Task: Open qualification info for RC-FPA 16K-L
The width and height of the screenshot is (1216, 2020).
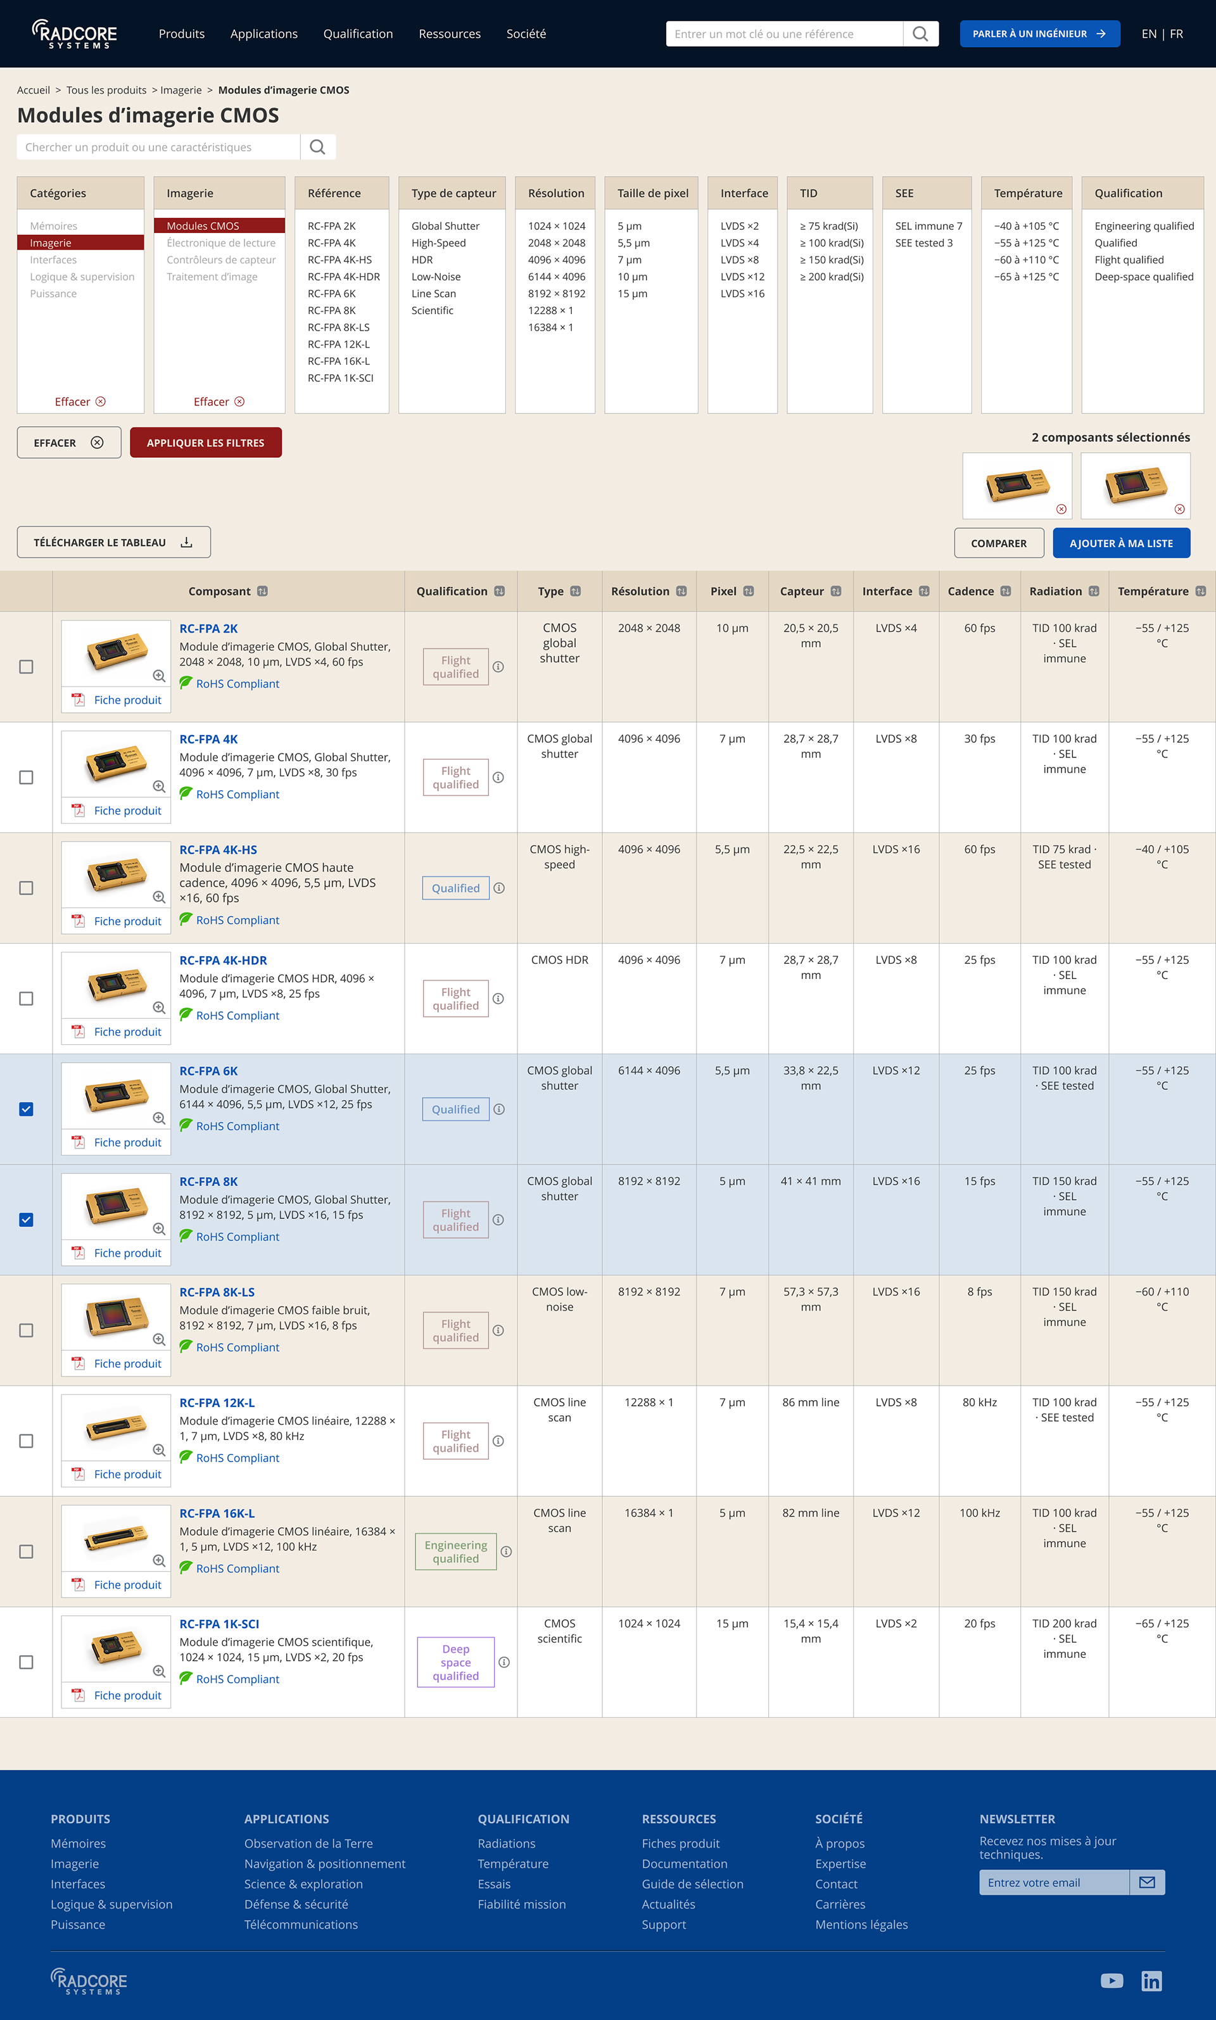Action: (x=507, y=1551)
